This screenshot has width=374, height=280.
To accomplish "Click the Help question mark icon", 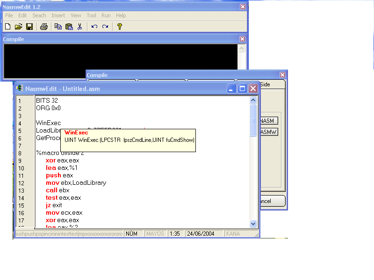I will point(120,27).
